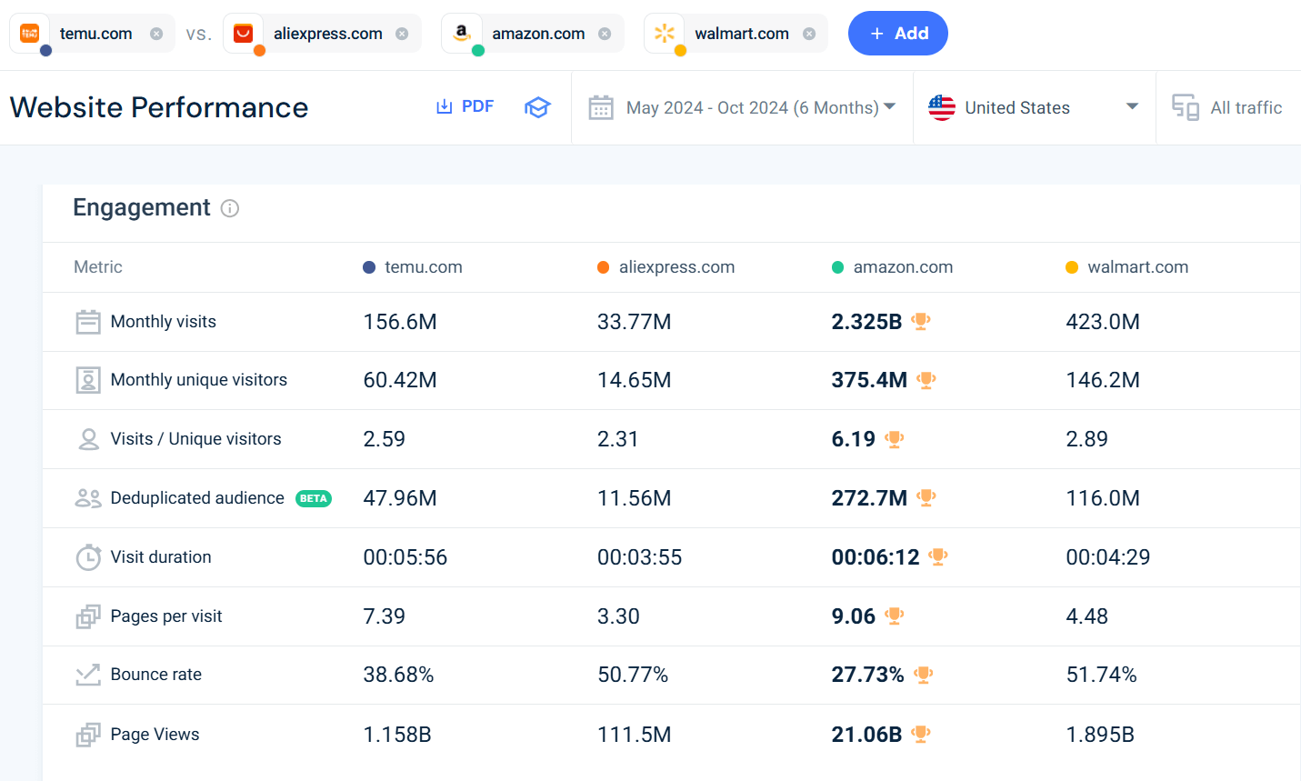Screen dimensions: 1301x781
Task: Download the report as PDF
Action: pos(465,106)
